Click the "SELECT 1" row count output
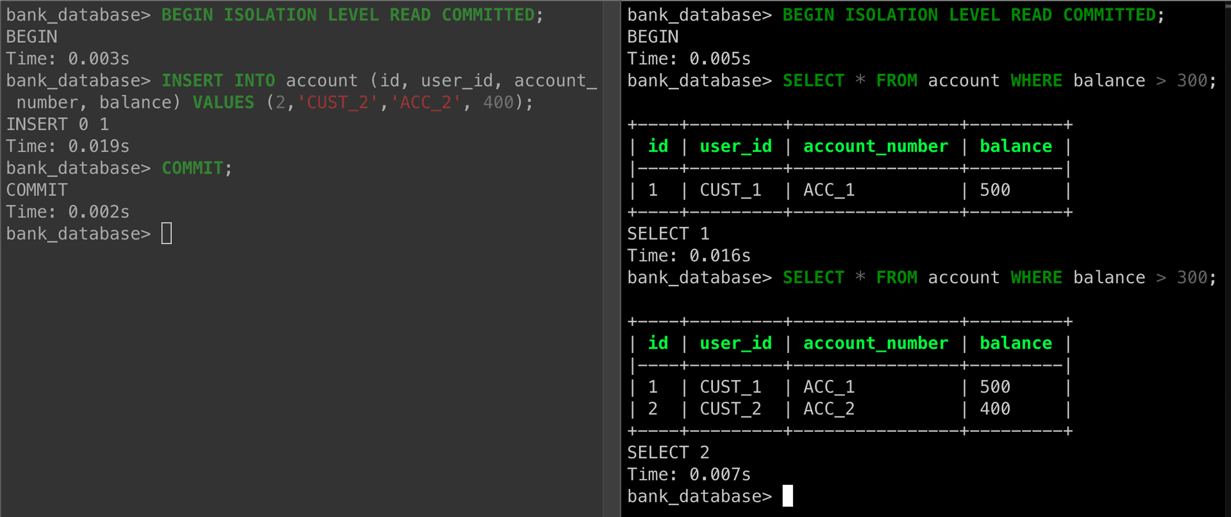The height and width of the screenshot is (517, 1231). point(668,234)
